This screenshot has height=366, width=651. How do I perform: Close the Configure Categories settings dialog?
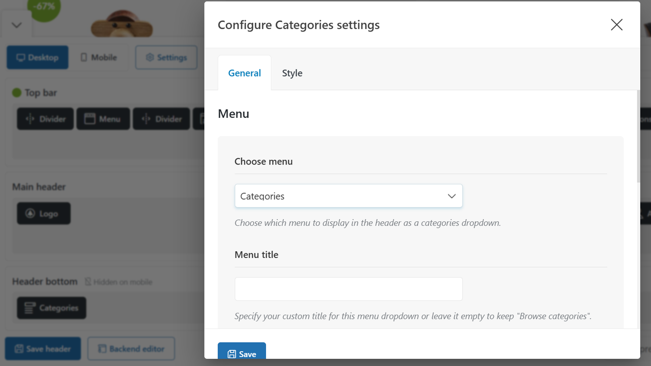616,25
